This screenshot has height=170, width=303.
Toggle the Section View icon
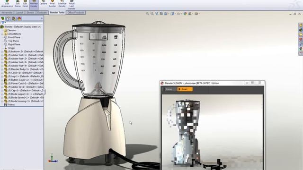click(161, 14)
